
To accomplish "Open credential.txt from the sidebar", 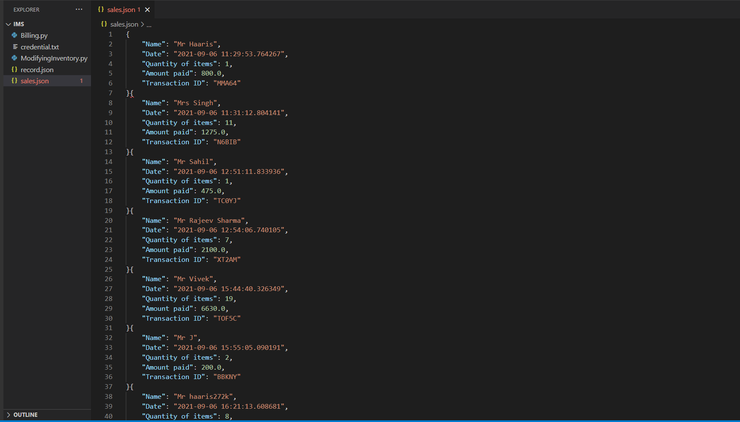I will pyautogui.click(x=40, y=47).
